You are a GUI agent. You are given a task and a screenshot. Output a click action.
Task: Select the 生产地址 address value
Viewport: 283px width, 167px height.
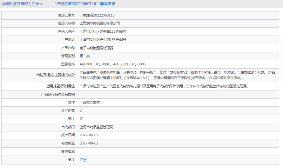coord(103,40)
